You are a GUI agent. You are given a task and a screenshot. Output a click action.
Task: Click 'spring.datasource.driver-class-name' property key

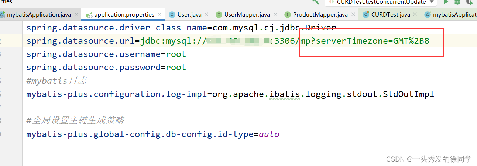[117, 28]
